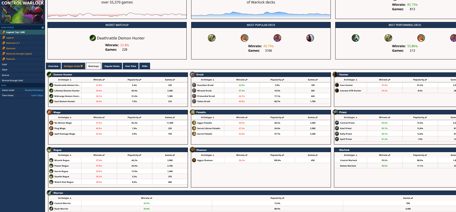
Task: Sort Warrior table by Games
Action: click(408, 198)
